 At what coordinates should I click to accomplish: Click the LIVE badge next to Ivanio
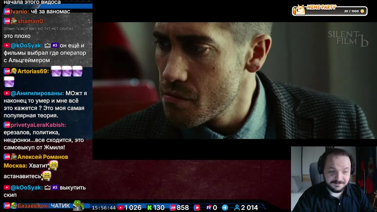pos(7,11)
